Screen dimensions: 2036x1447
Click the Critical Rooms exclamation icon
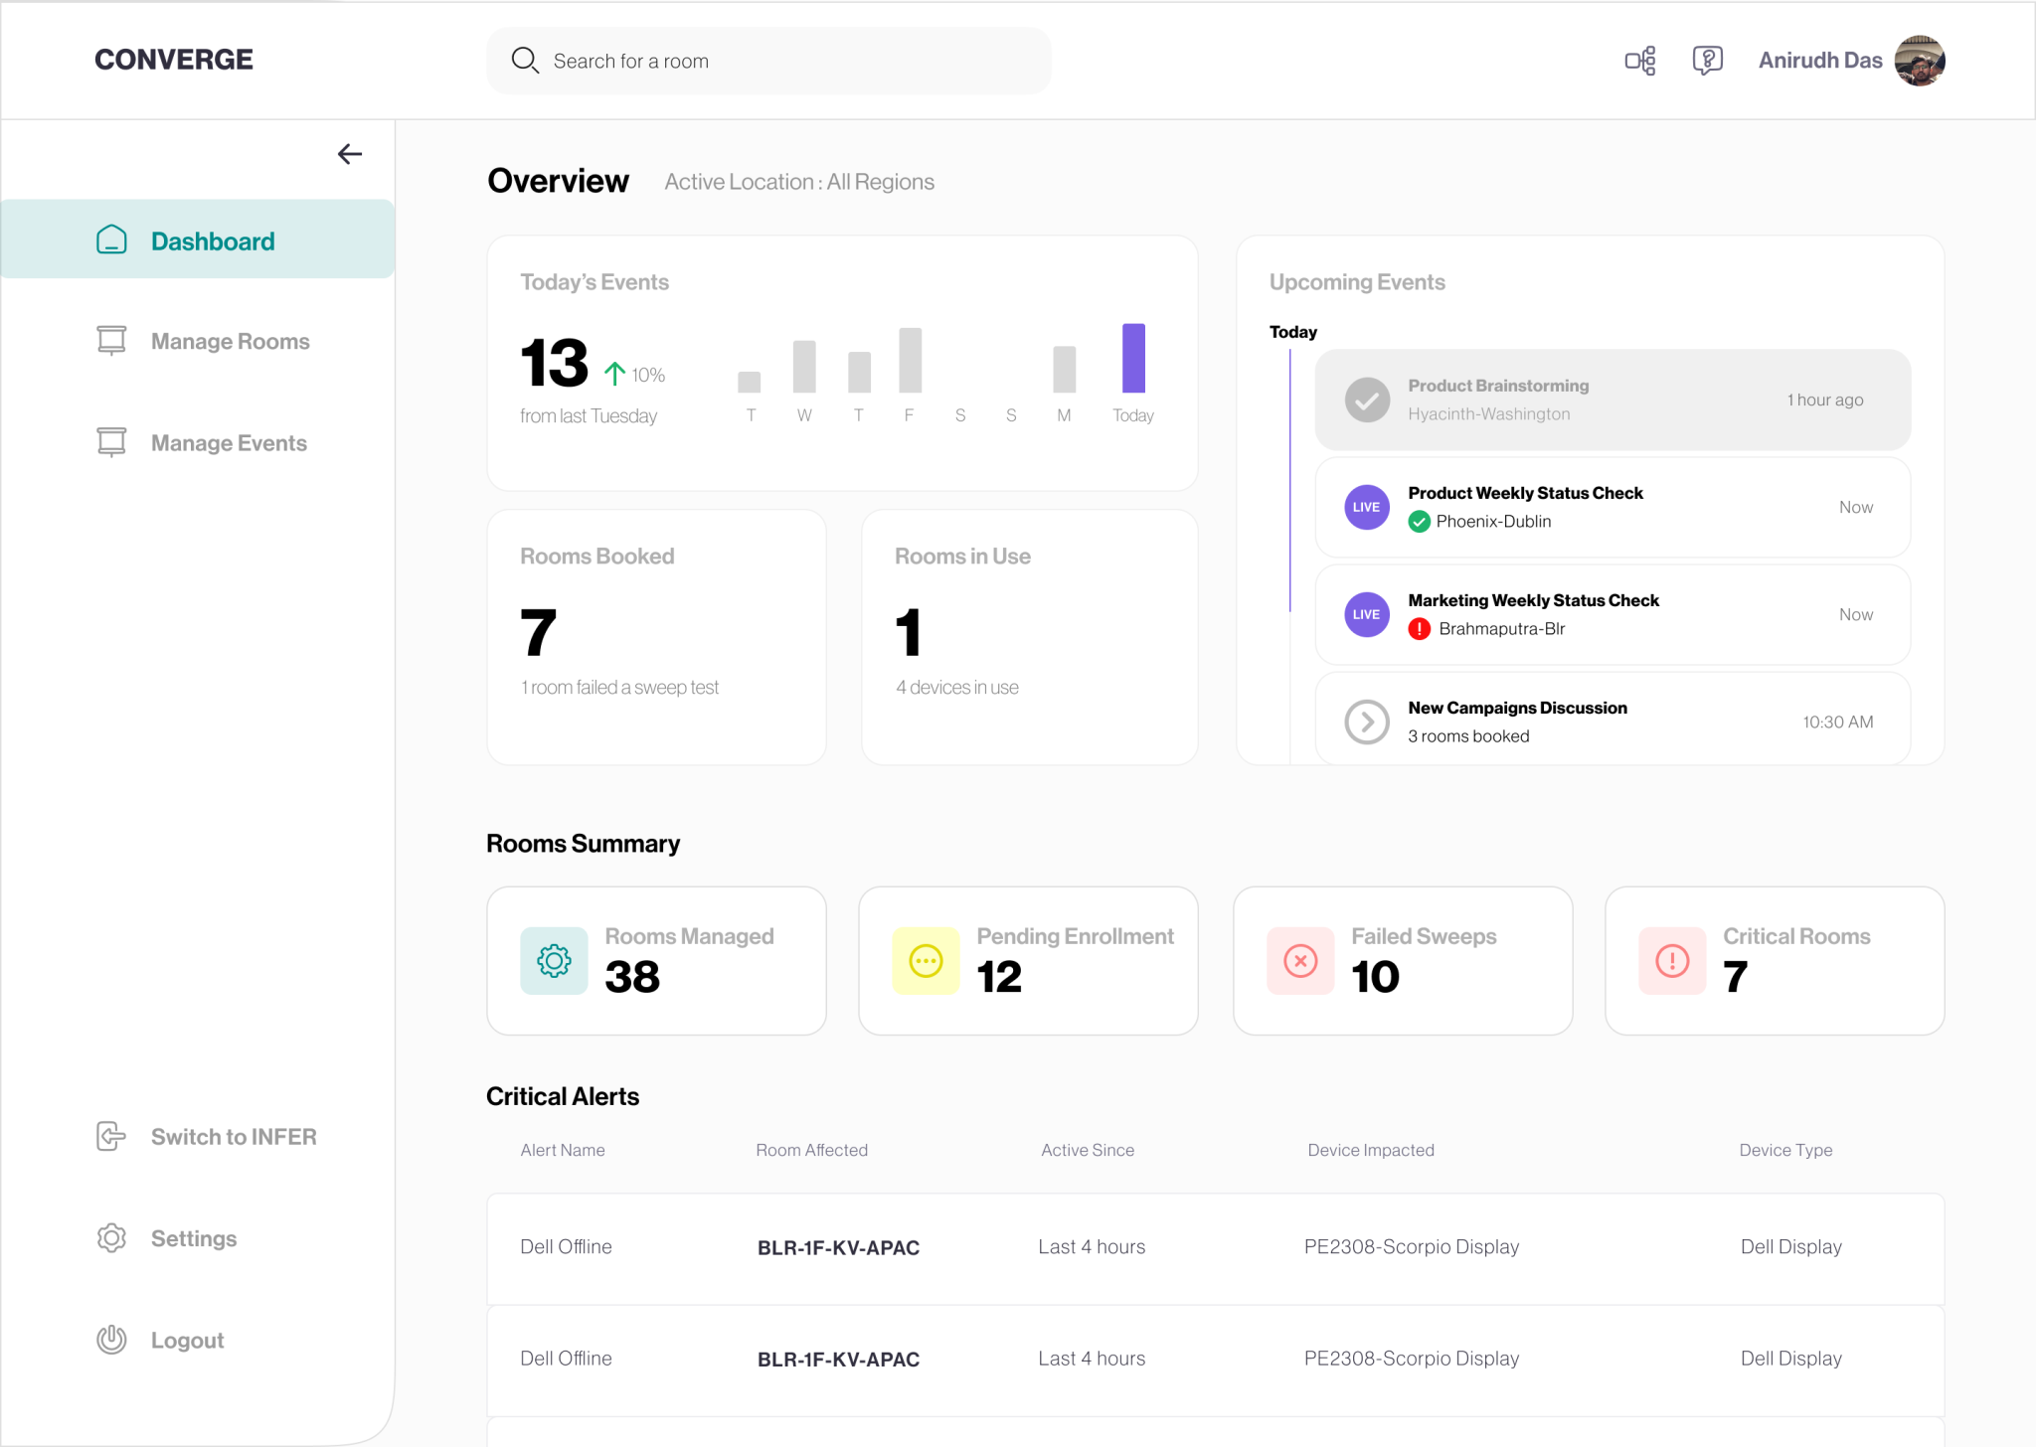coord(1672,960)
